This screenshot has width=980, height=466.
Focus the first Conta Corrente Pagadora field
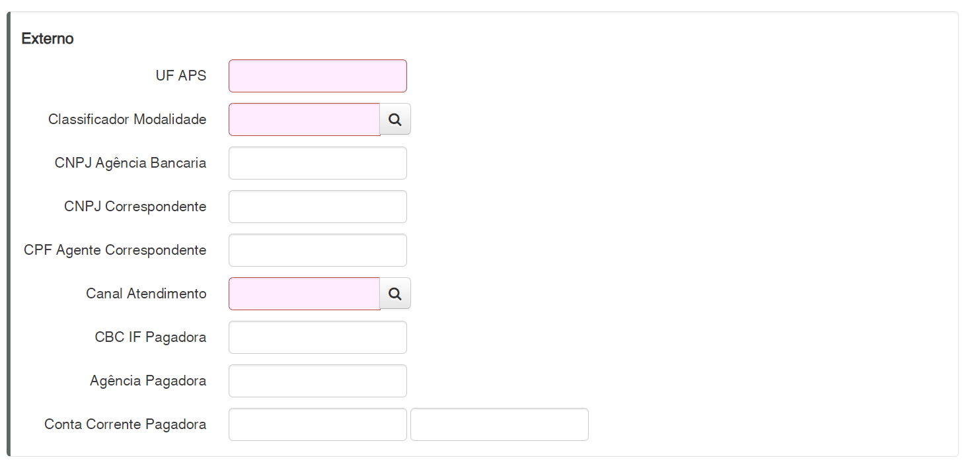(317, 424)
